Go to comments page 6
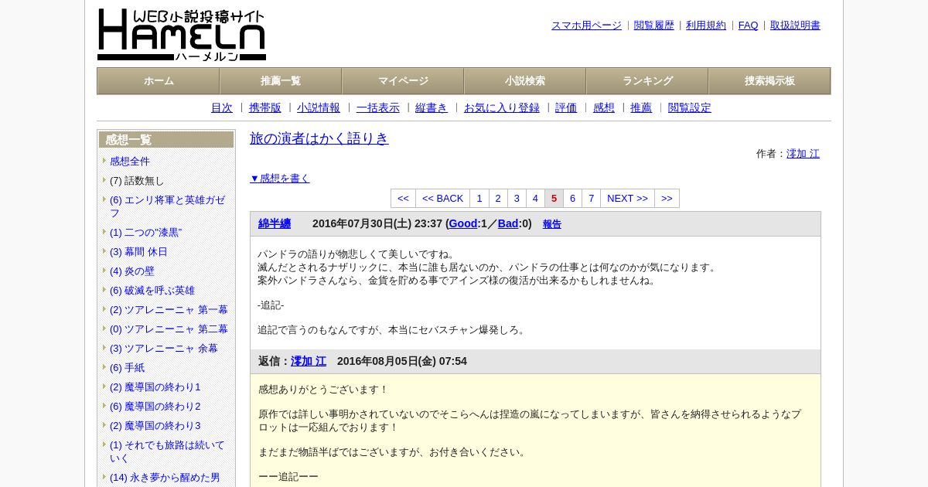Screen dimensions: 928x487 coord(572,199)
